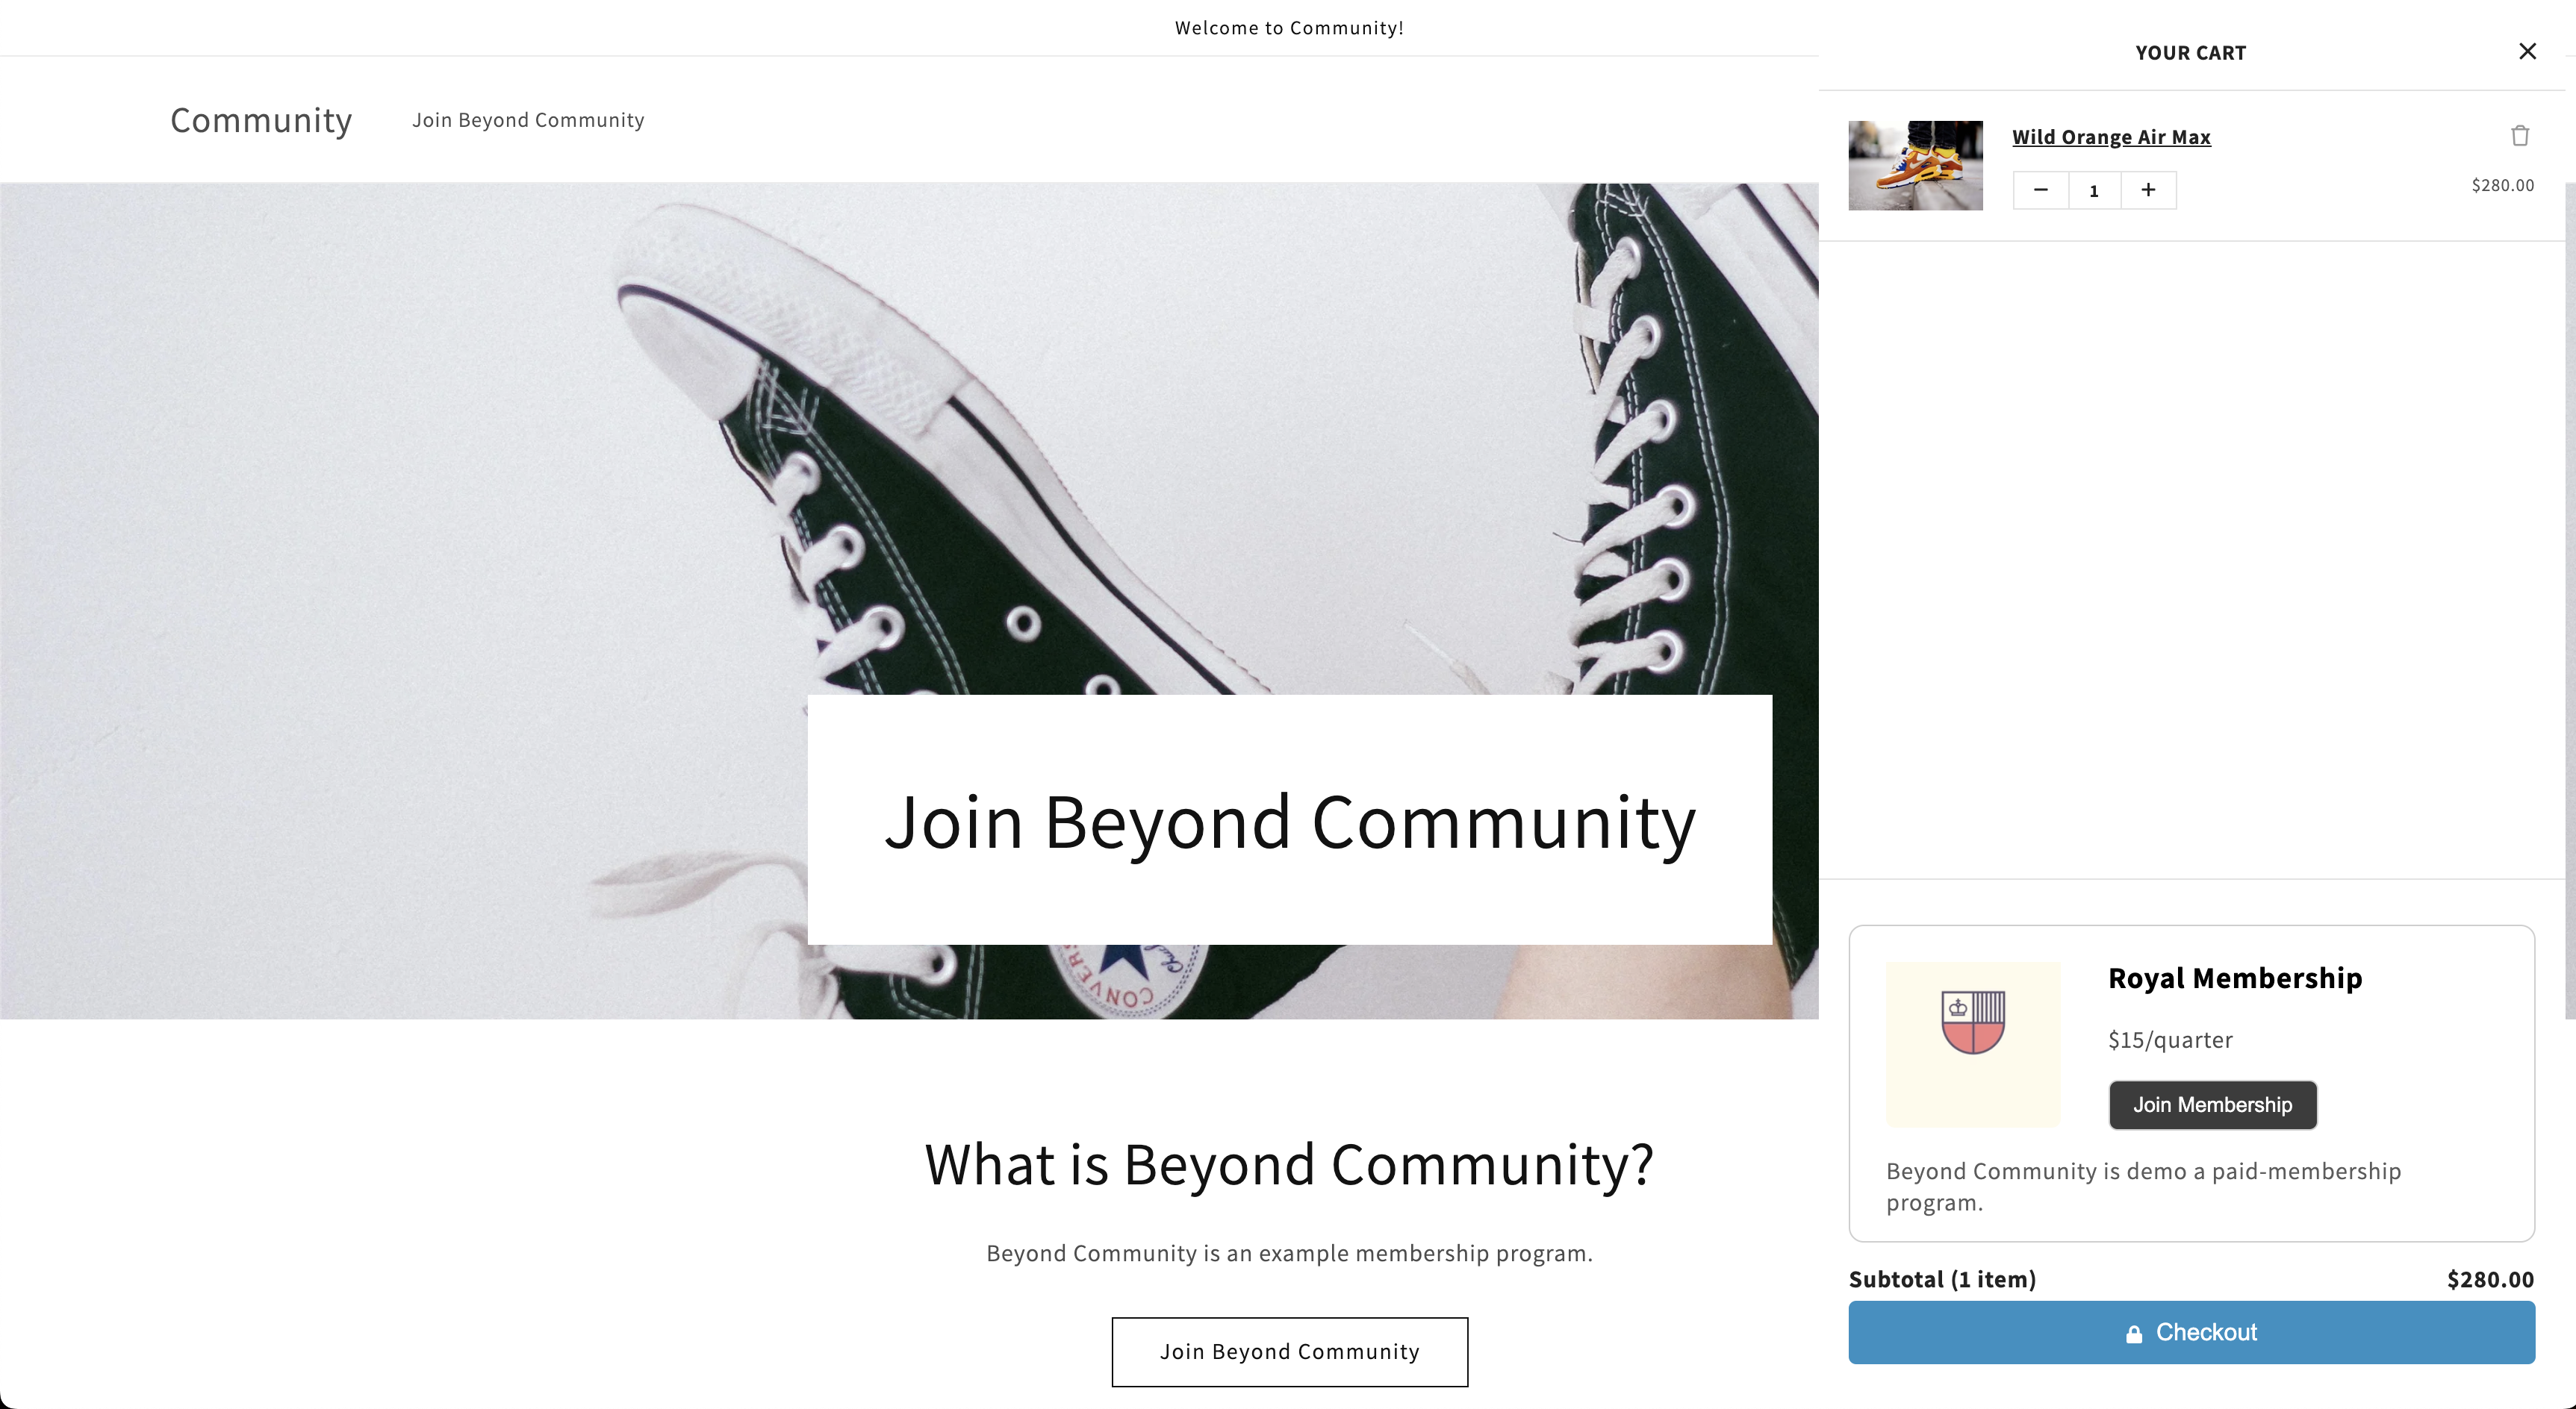
Task: Click the quantity input field
Action: click(2094, 191)
